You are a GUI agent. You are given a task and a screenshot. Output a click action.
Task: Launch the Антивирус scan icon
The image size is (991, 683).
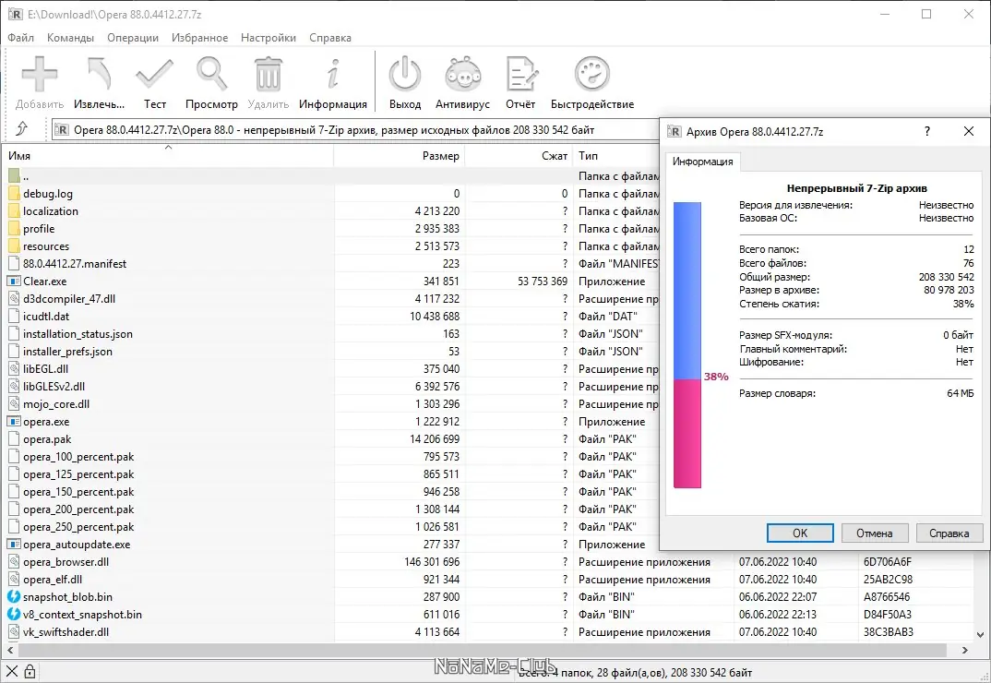pos(462,75)
